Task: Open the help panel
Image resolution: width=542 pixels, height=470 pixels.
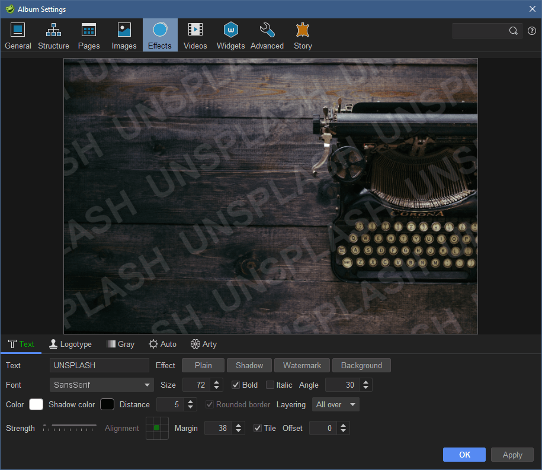Action: pos(531,31)
